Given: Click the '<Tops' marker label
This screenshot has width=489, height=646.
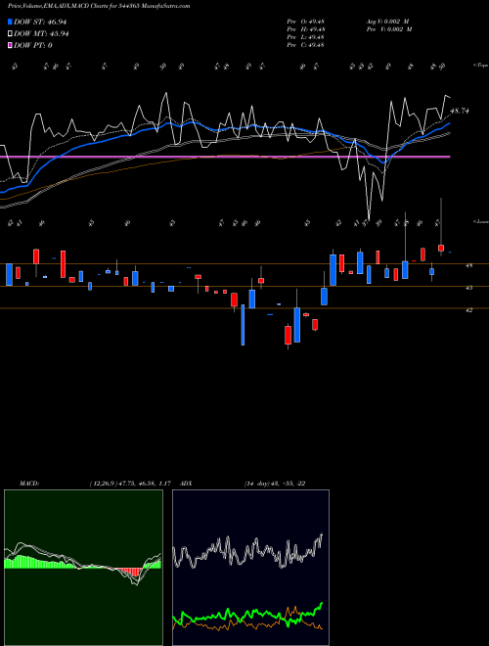Looking at the screenshot, I should 481,66.
